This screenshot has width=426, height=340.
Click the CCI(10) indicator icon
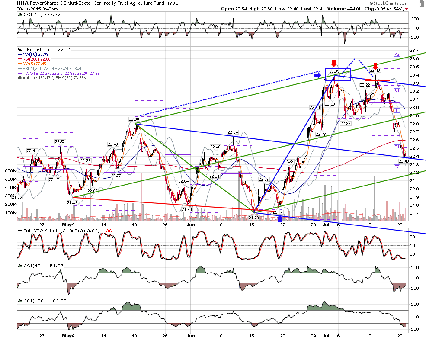20,14
